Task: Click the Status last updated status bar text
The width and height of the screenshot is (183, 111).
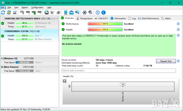Action: click(x=25, y=109)
